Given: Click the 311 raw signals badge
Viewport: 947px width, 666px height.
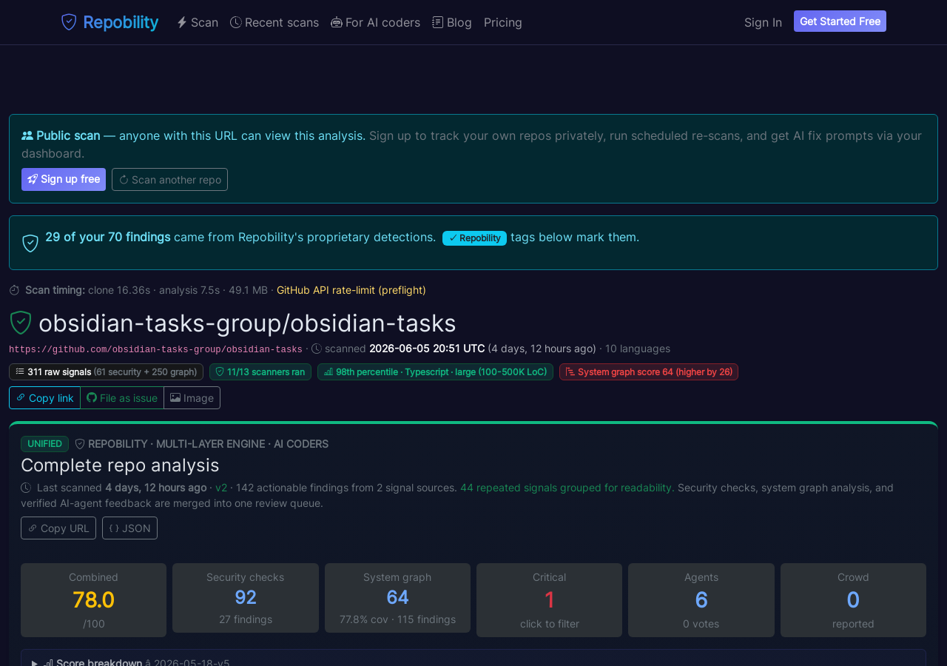Looking at the screenshot, I should [106, 371].
